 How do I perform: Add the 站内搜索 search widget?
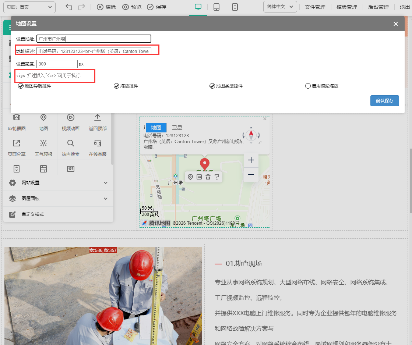click(70, 148)
